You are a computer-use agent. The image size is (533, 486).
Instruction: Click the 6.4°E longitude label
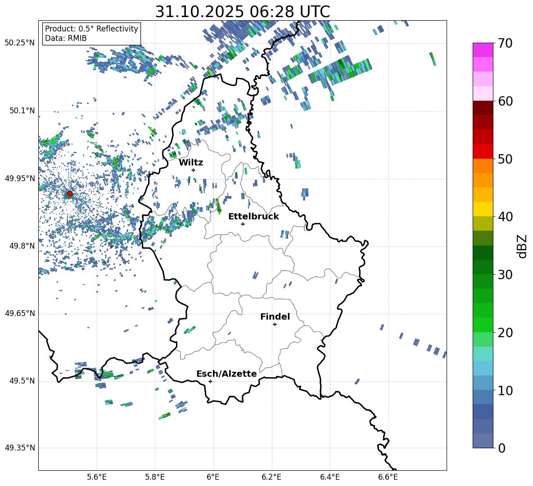[x=330, y=477]
